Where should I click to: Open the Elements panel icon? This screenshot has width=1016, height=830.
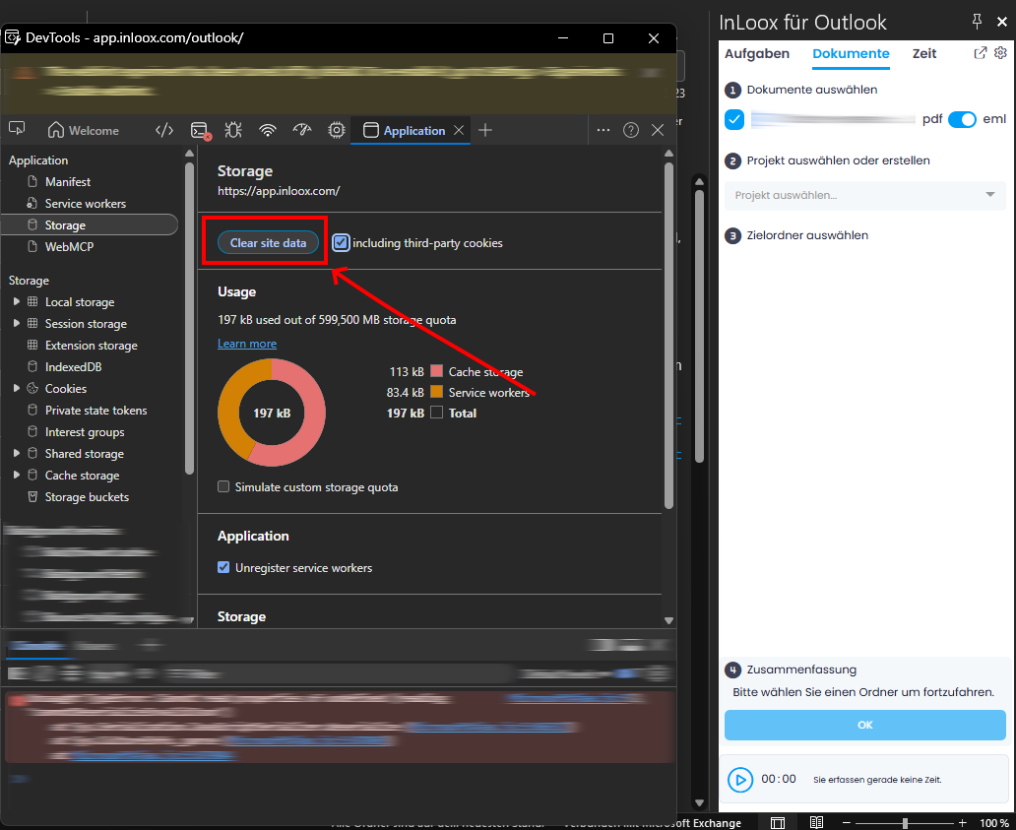click(x=164, y=130)
